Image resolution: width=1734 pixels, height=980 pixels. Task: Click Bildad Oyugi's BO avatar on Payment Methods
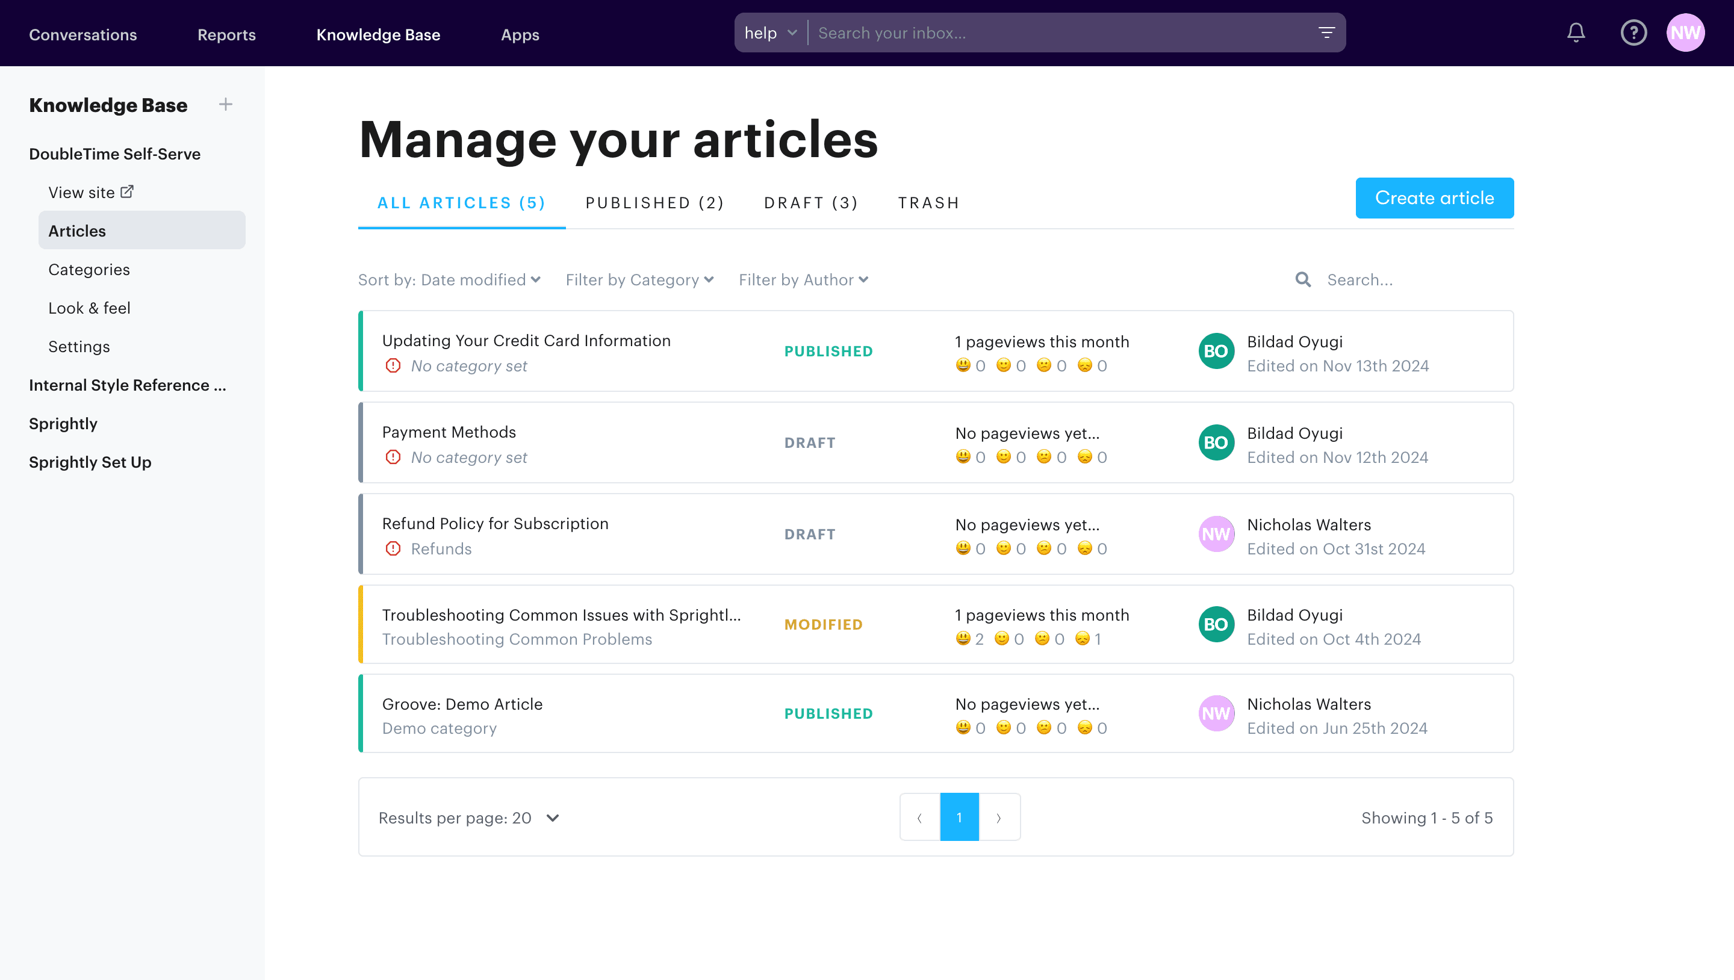click(x=1216, y=442)
